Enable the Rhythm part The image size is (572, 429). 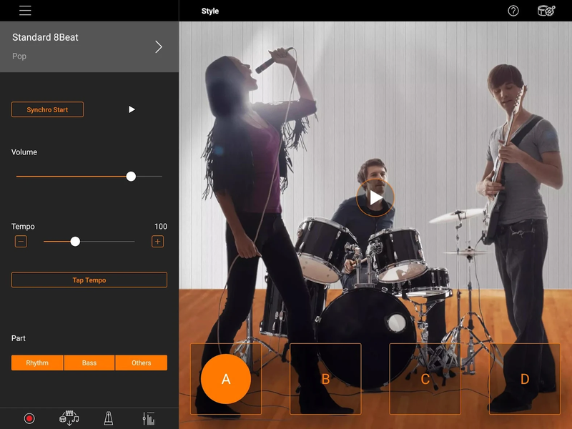point(36,363)
